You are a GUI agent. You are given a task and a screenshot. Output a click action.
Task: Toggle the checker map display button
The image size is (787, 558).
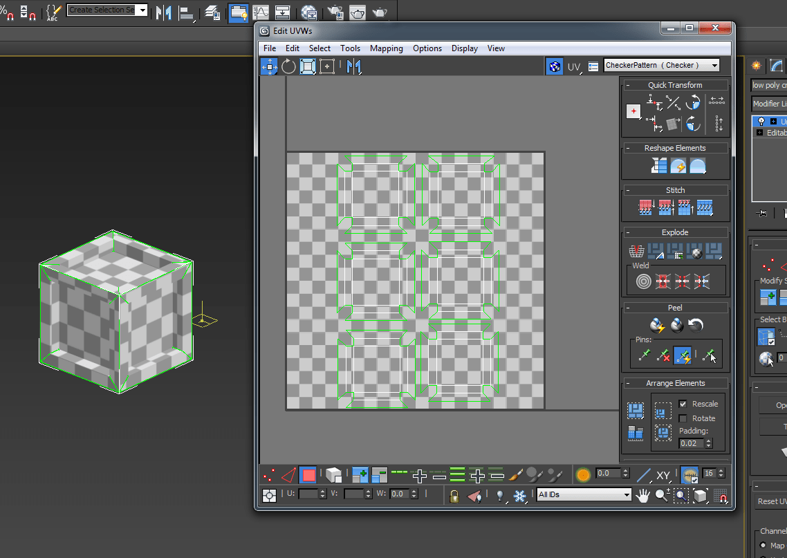(554, 66)
